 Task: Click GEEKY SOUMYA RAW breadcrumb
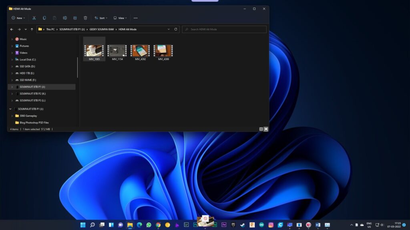[x=102, y=30]
